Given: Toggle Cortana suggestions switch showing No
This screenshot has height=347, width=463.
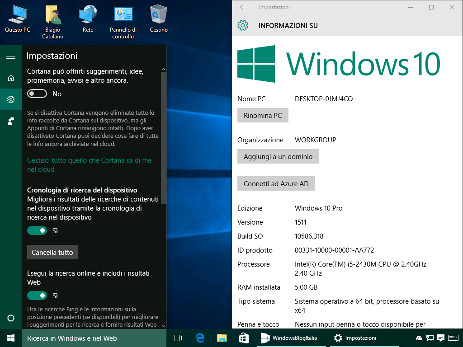Looking at the screenshot, I should coord(37,94).
